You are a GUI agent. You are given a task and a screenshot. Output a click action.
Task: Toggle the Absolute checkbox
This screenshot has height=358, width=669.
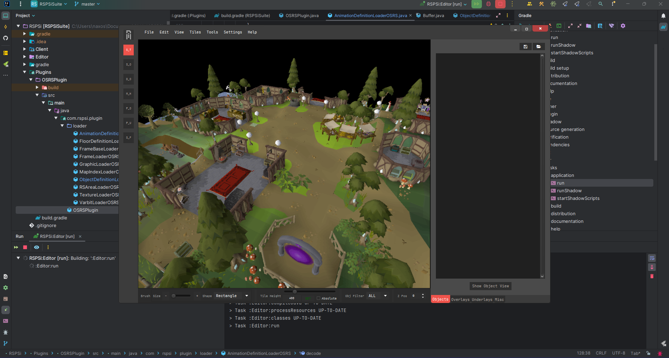318,298
